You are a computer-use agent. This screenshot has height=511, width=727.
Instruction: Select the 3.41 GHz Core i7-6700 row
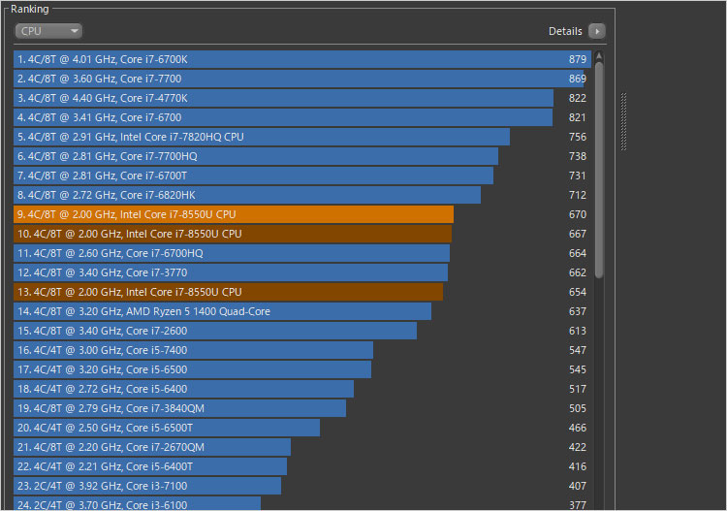coord(302,117)
